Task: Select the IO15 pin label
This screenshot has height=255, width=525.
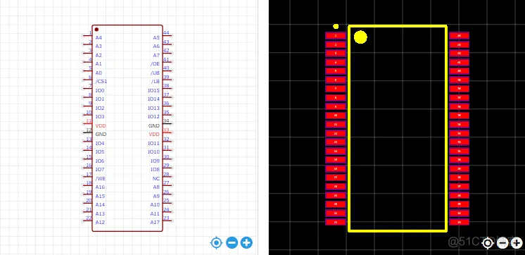Action: [x=153, y=90]
